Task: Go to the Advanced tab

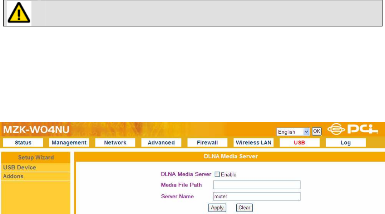Action: [x=161, y=143]
